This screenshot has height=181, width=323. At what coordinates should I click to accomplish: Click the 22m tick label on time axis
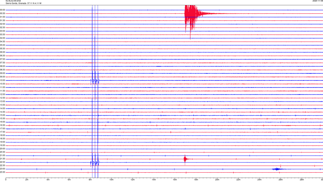click(x=238, y=180)
